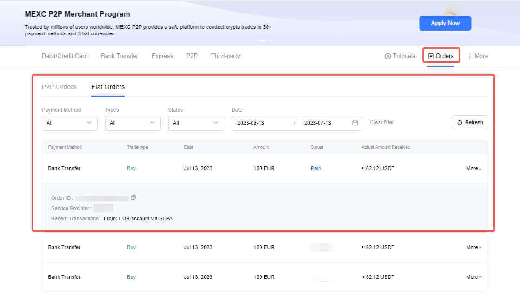Open the date range calendar icon
This screenshot has width=520, height=302.
tap(355, 123)
